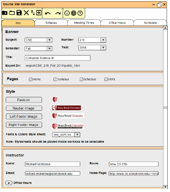Switch to the Office Hours tab

point(117,23)
